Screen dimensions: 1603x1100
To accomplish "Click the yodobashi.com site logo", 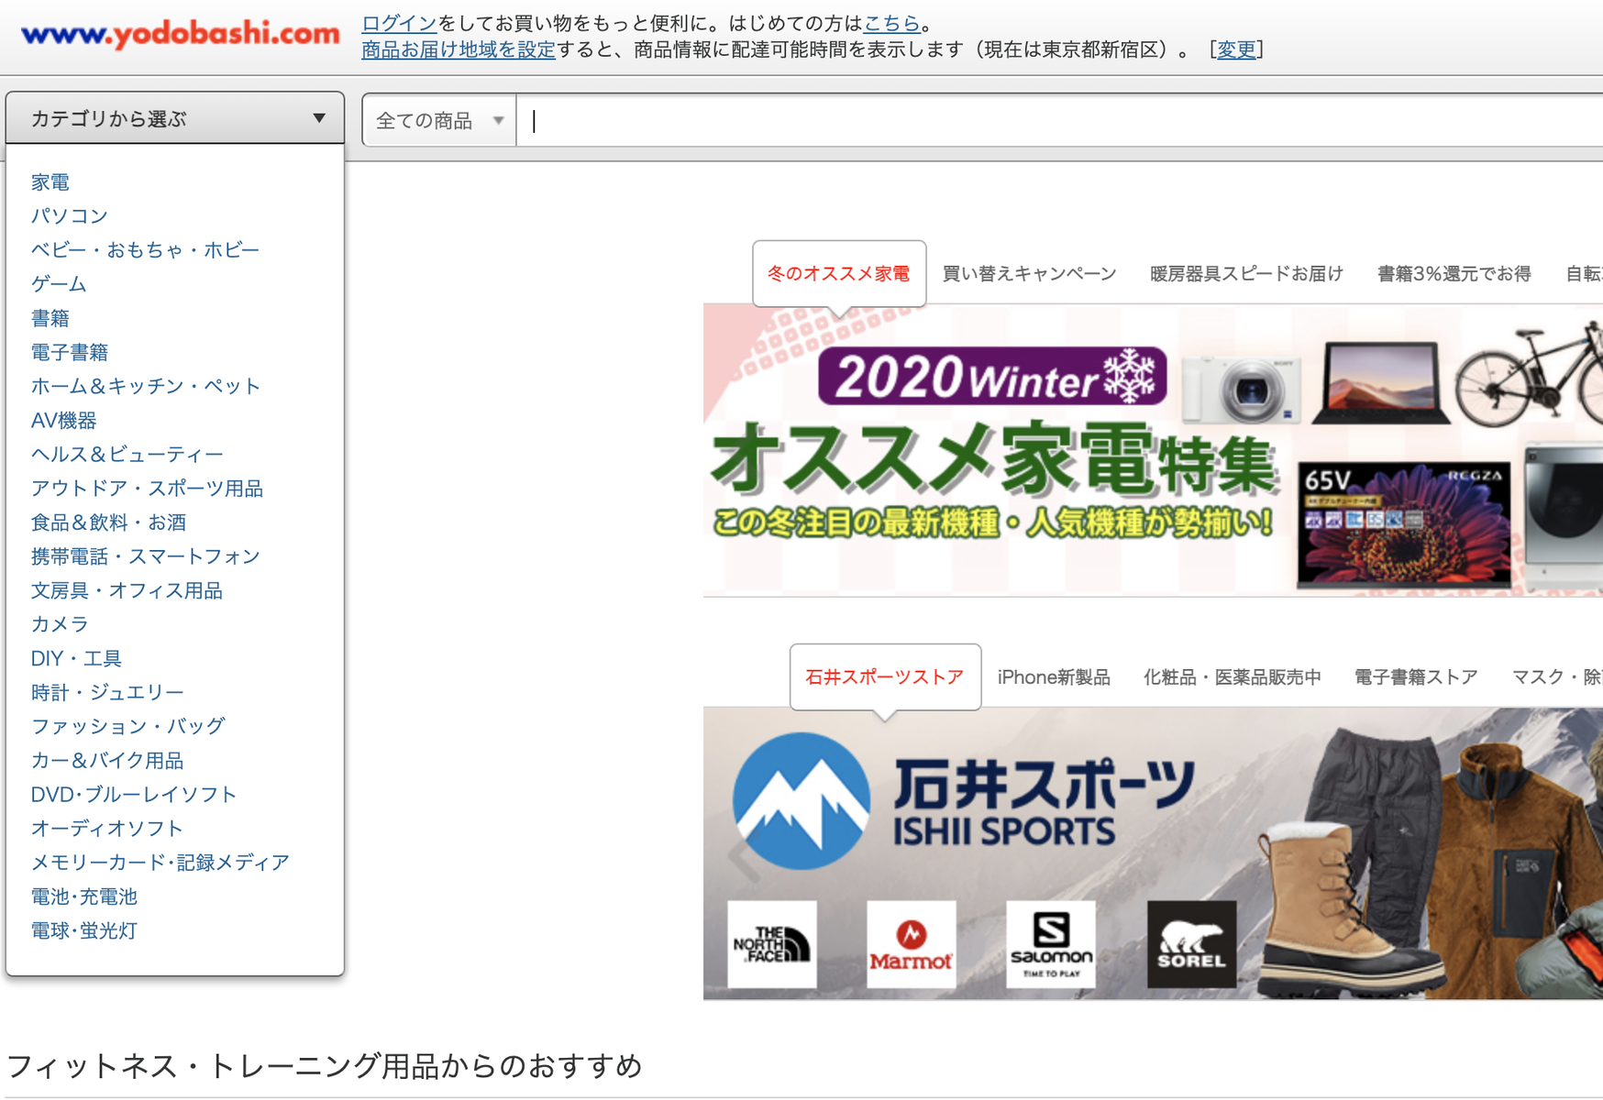I will pyautogui.click(x=180, y=35).
